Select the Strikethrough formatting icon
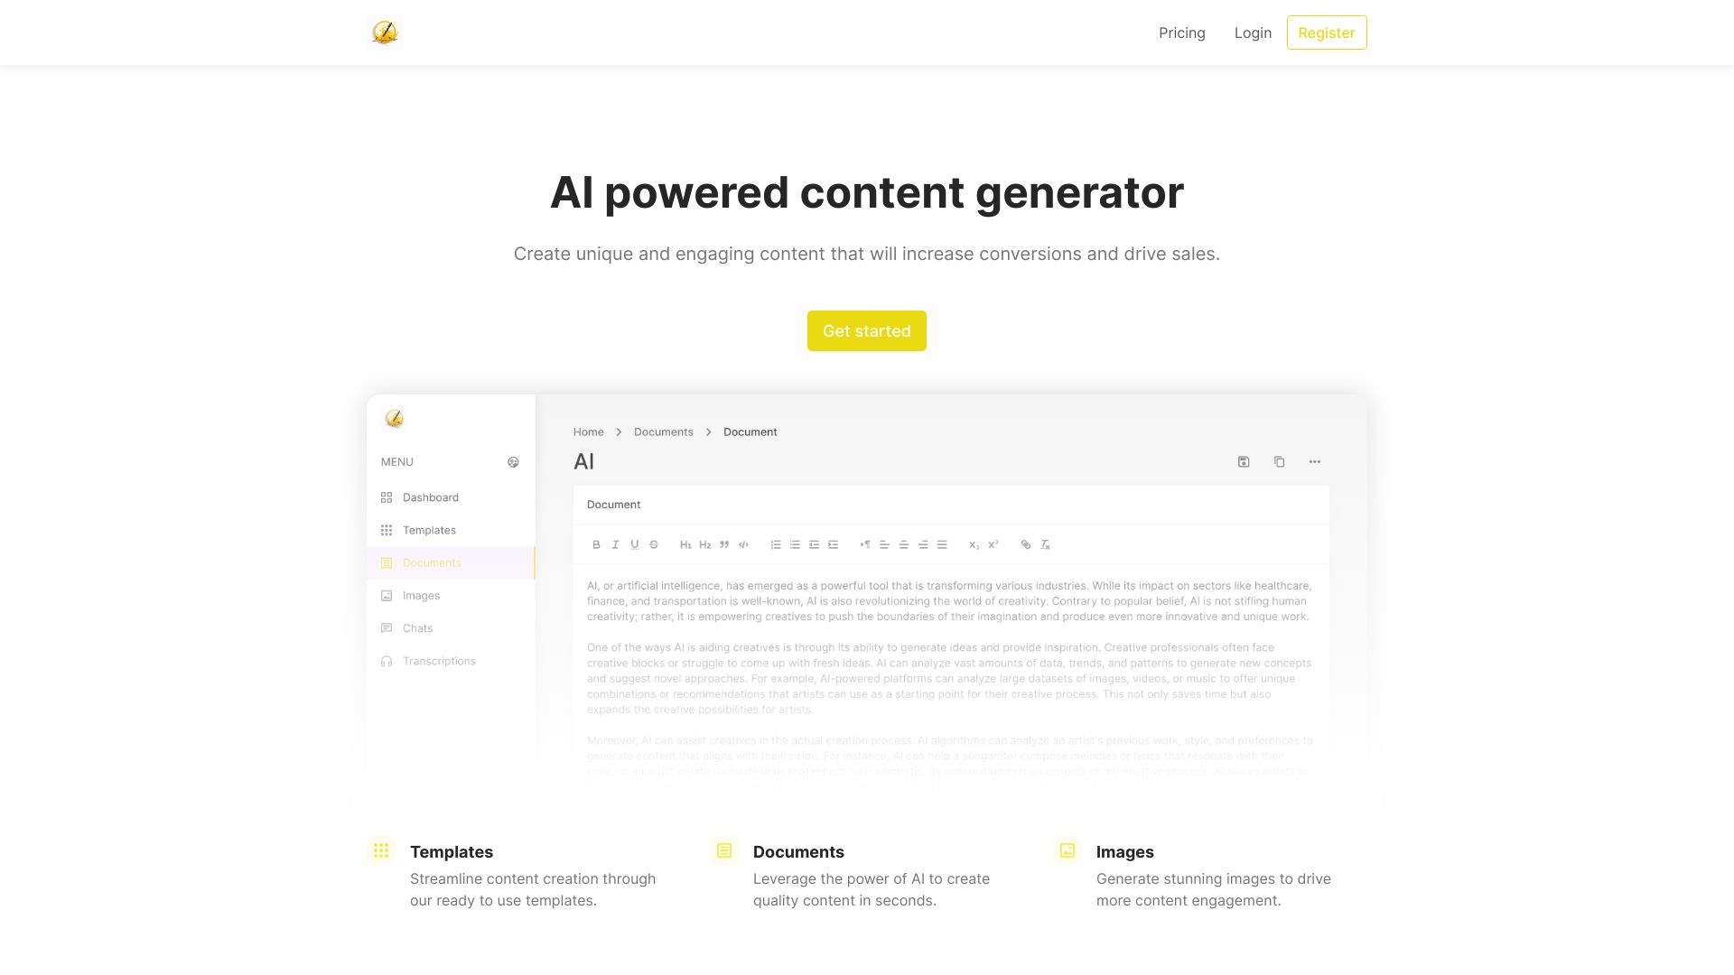This screenshot has width=1734, height=975. point(654,544)
